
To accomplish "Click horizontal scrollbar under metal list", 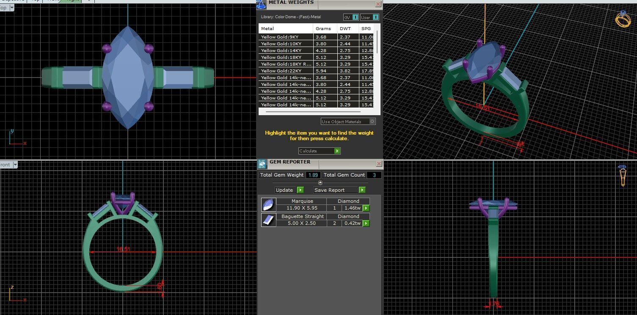I will click(x=313, y=112).
